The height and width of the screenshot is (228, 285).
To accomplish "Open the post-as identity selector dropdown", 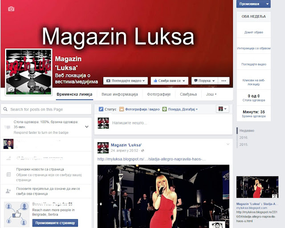I will tap(223, 109).
